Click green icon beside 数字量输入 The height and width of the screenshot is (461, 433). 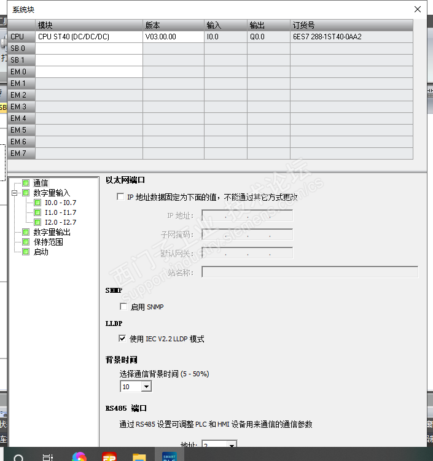26,193
